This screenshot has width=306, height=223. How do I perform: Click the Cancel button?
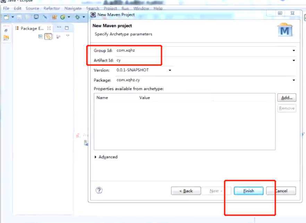(x=281, y=191)
